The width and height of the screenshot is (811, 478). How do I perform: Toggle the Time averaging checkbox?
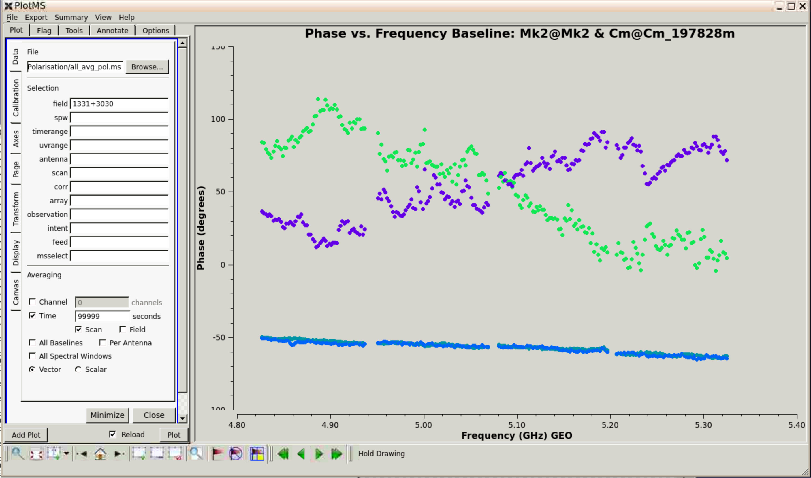click(32, 316)
